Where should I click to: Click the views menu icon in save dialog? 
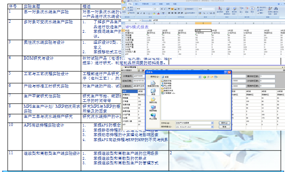216,77
